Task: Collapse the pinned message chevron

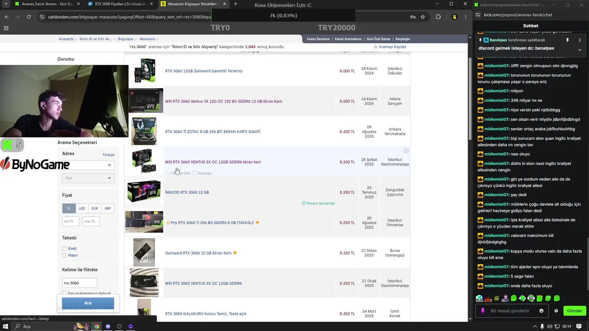Action: (580, 49)
